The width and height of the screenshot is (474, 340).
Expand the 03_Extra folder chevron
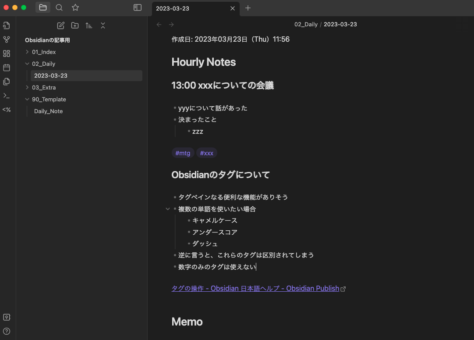pyautogui.click(x=27, y=87)
